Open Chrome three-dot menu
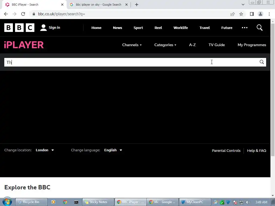The image size is (275, 206). [x=269, y=14]
